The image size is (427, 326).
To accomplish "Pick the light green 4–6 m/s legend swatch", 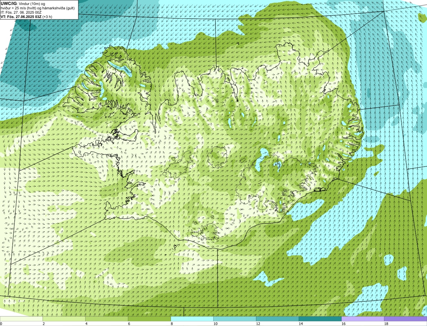I will [x=107, y=319].
